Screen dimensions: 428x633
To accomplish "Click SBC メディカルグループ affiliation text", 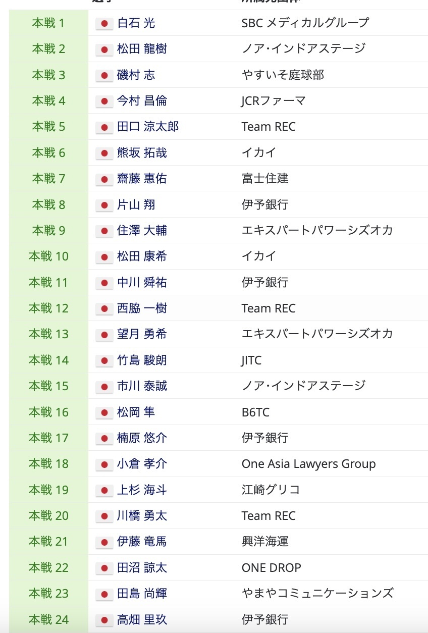I will click(305, 23).
